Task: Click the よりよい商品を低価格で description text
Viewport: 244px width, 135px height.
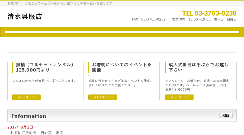Action: [44, 81]
